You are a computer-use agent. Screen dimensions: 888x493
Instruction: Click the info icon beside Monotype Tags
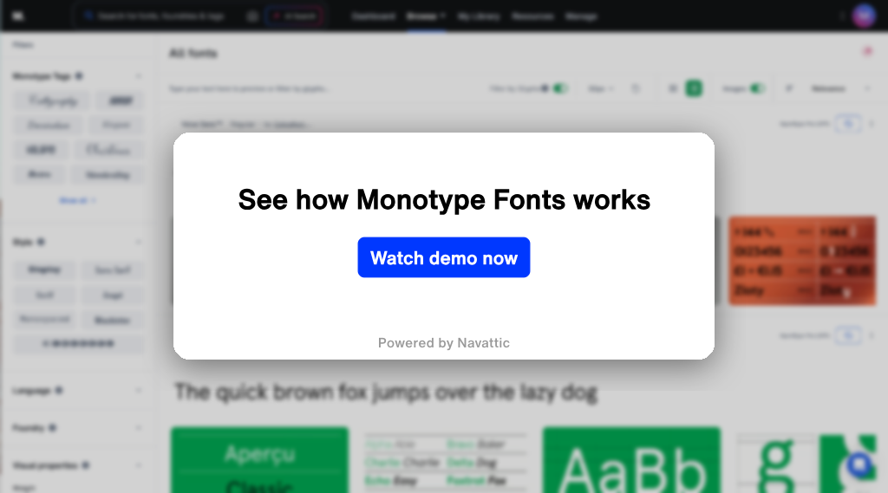point(79,76)
